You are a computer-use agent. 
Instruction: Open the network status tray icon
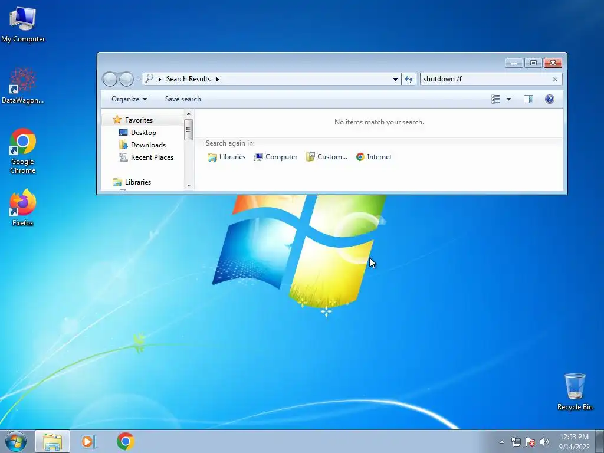click(x=516, y=442)
